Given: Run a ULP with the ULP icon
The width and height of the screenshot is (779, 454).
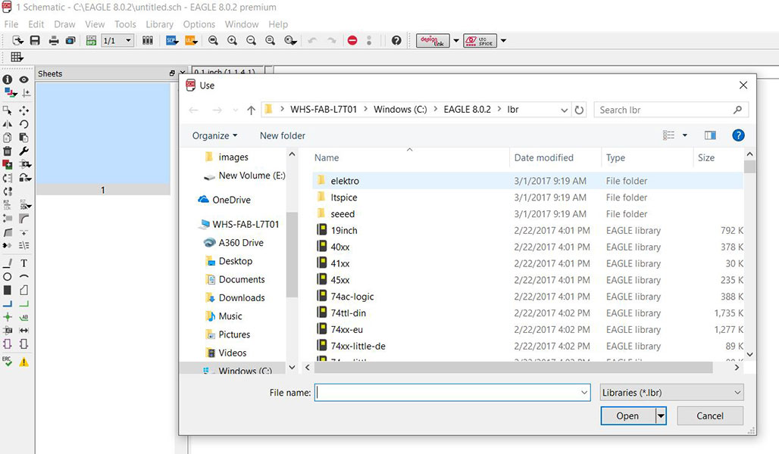Looking at the screenshot, I should tap(191, 41).
